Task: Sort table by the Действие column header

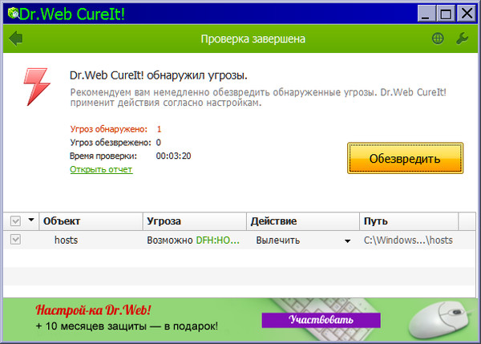Action: click(x=303, y=221)
